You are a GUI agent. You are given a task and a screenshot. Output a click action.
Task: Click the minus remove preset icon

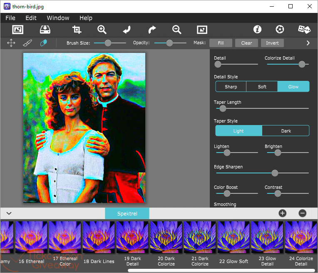[302, 213]
